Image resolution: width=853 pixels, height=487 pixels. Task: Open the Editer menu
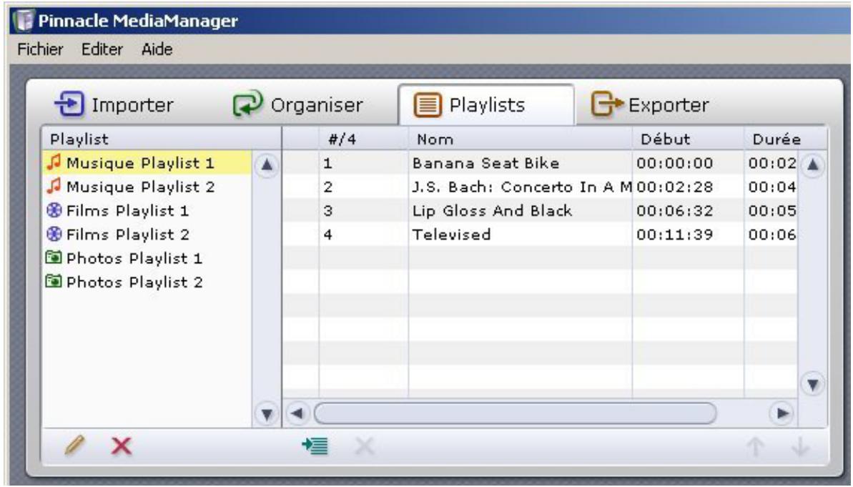click(102, 49)
